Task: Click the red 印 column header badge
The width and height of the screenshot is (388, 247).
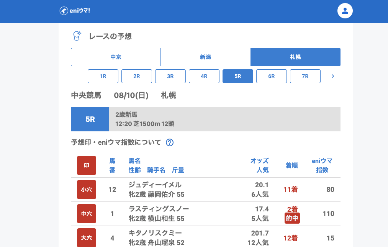Action: [x=87, y=165]
